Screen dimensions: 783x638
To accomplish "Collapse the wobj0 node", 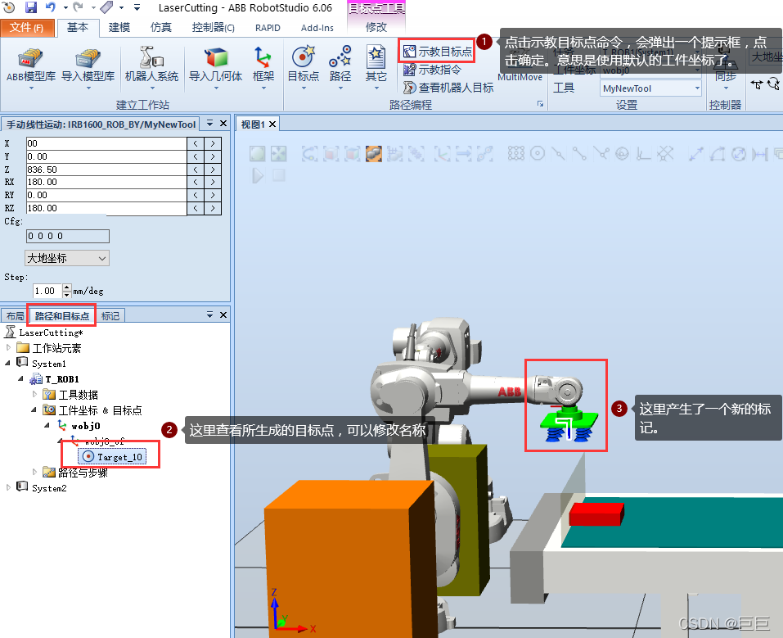I will tap(47, 425).
